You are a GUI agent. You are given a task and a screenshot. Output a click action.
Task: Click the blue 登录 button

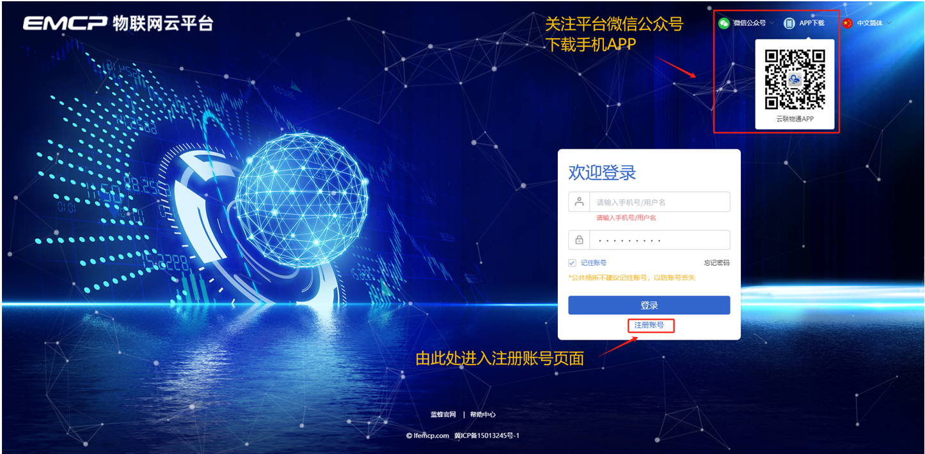tap(649, 305)
